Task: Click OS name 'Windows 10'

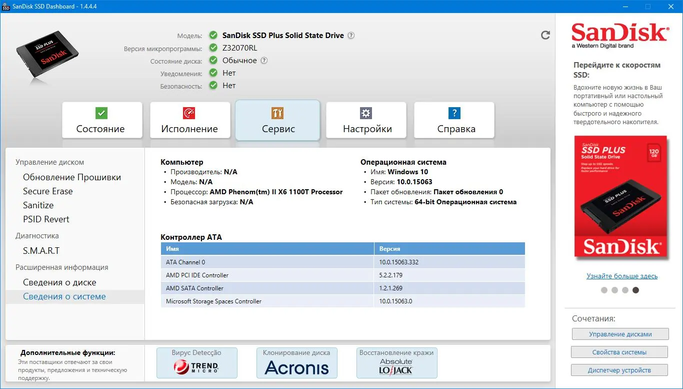Action: coord(408,172)
